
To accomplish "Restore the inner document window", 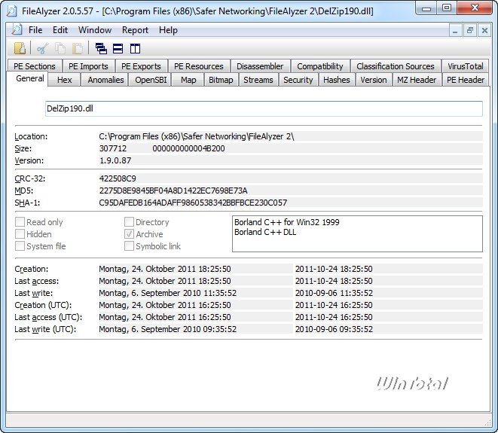I will pos(469,31).
